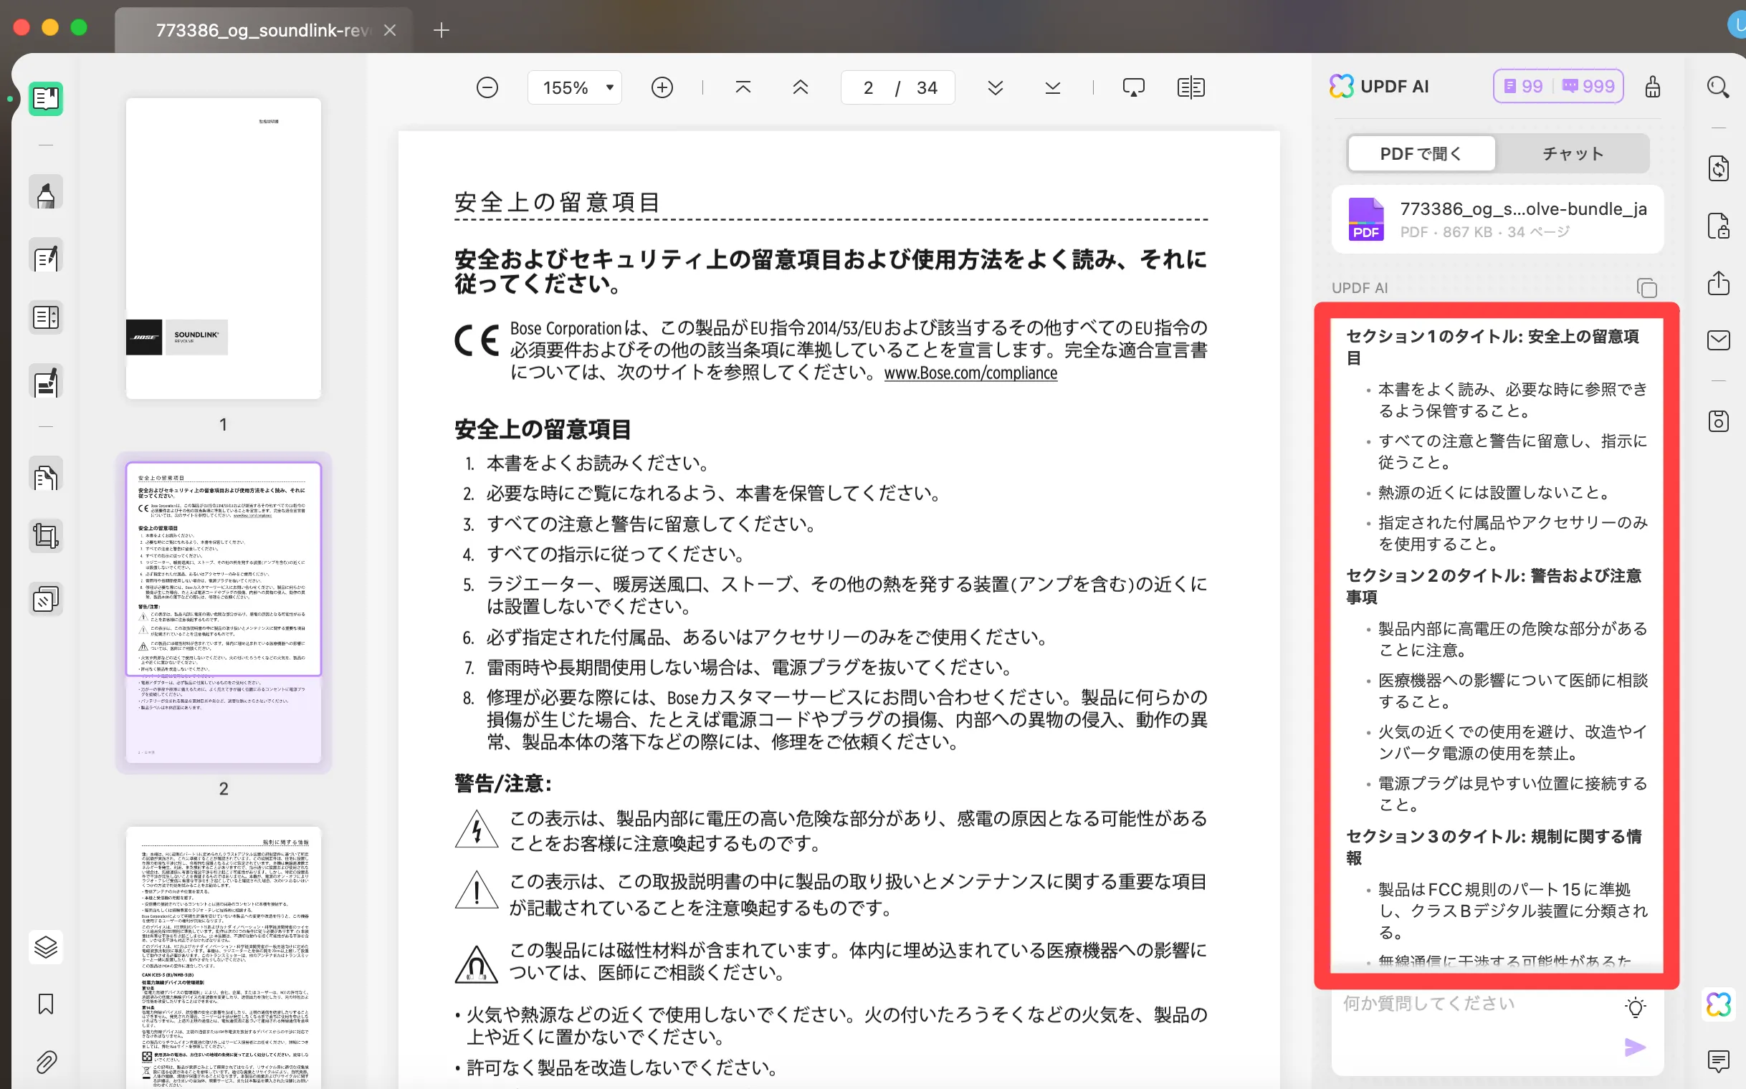Copy the UPDF AI response
Image resolution: width=1746 pixels, height=1089 pixels.
[x=1646, y=288]
